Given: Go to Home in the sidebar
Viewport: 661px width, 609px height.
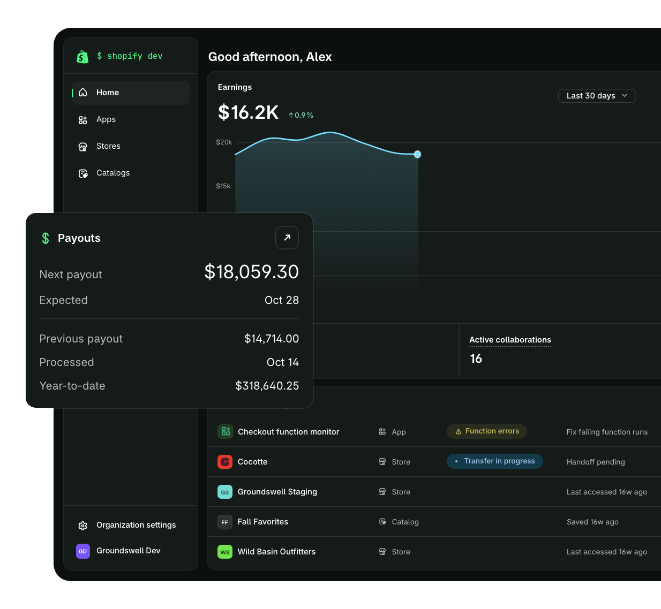Looking at the screenshot, I should click(131, 93).
